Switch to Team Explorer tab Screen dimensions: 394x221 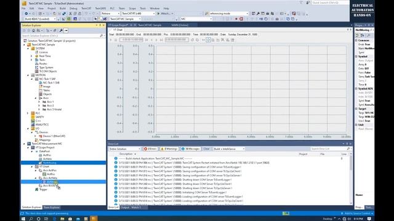52,207
